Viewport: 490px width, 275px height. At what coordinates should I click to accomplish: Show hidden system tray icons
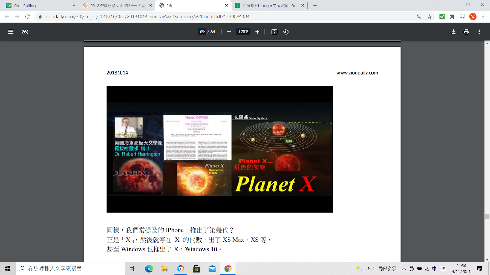tap(404, 269)
